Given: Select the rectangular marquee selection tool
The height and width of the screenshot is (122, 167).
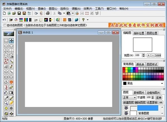Looking at the screenshot, I should [x=6, y=40].
